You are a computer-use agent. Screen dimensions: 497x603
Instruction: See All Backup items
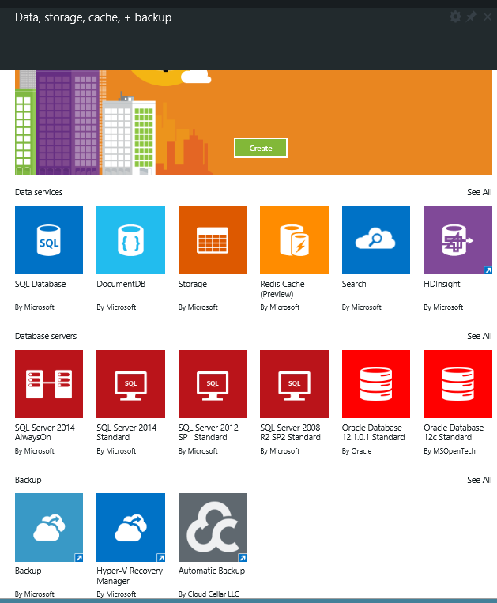480,480
